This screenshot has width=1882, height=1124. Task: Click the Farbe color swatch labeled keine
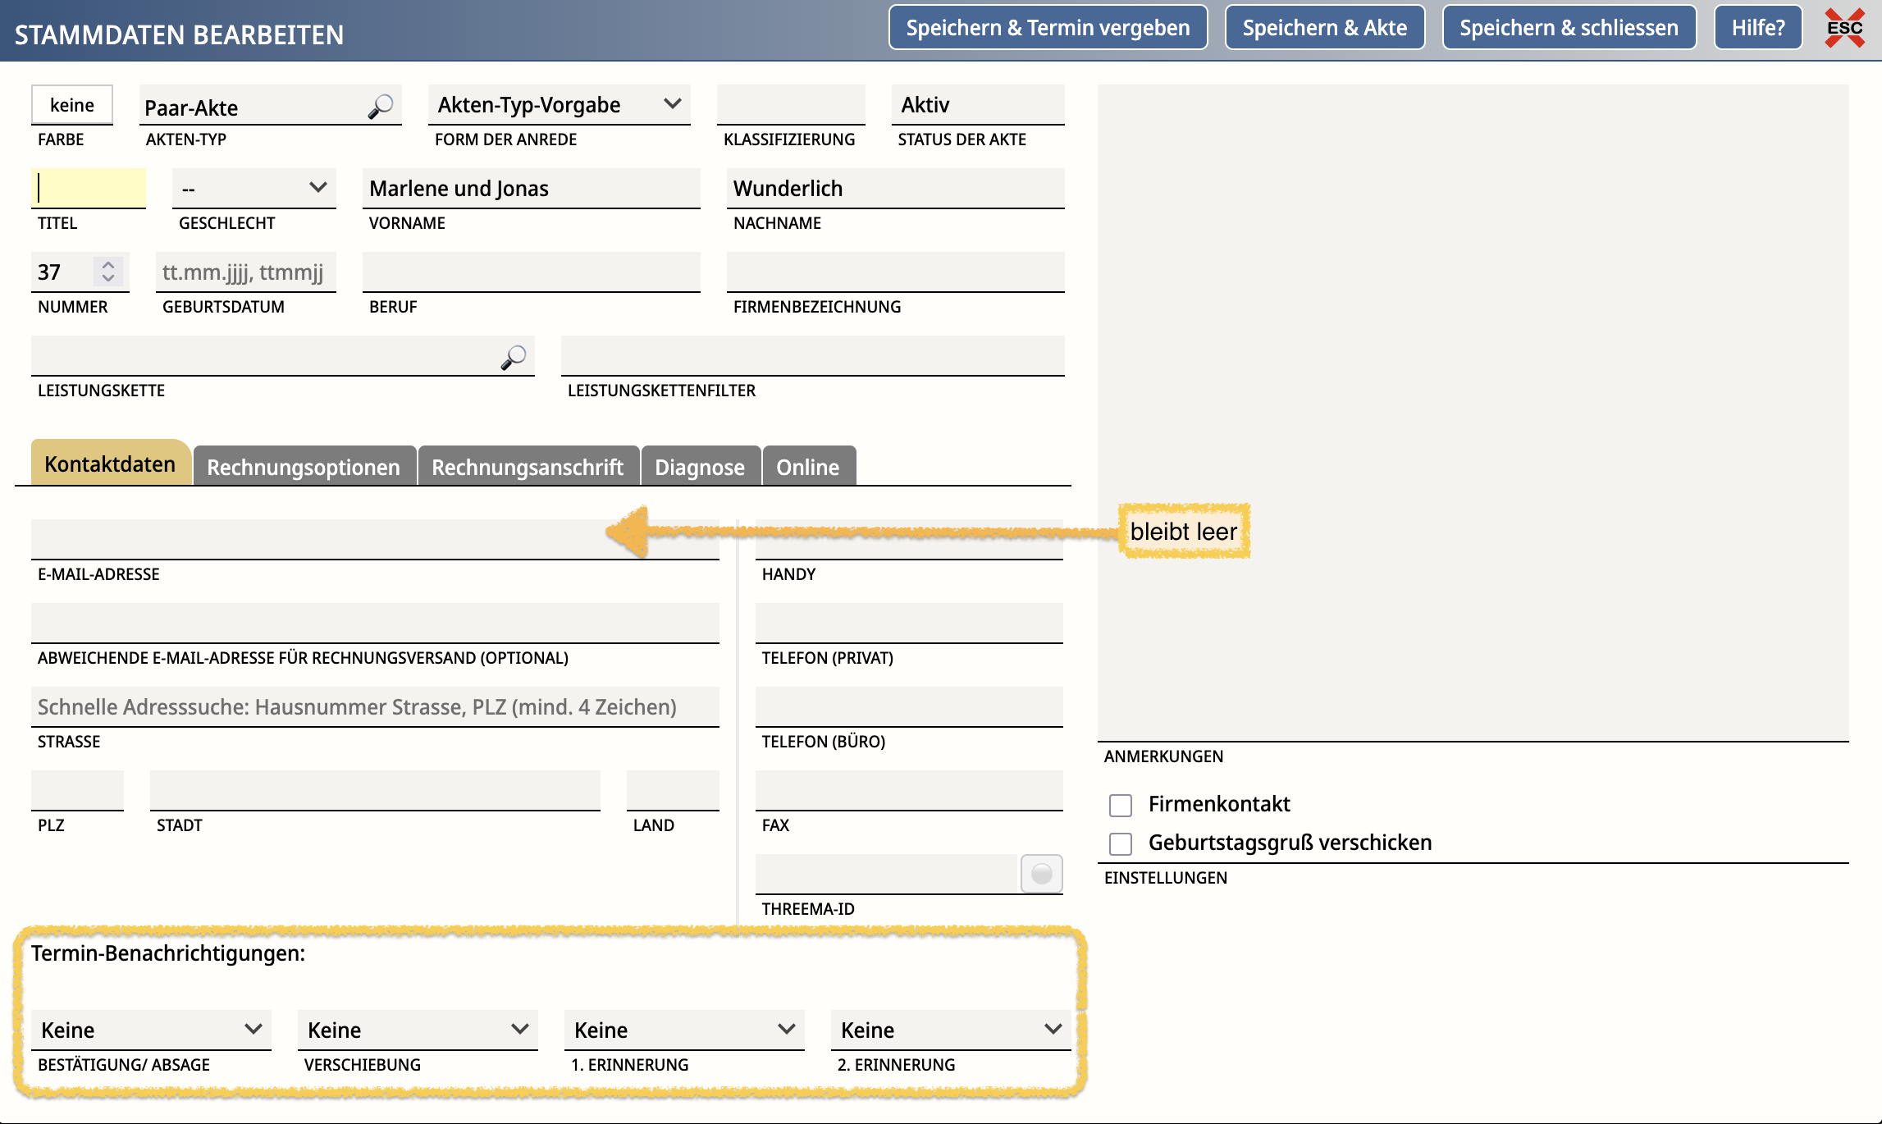[72, 105]
